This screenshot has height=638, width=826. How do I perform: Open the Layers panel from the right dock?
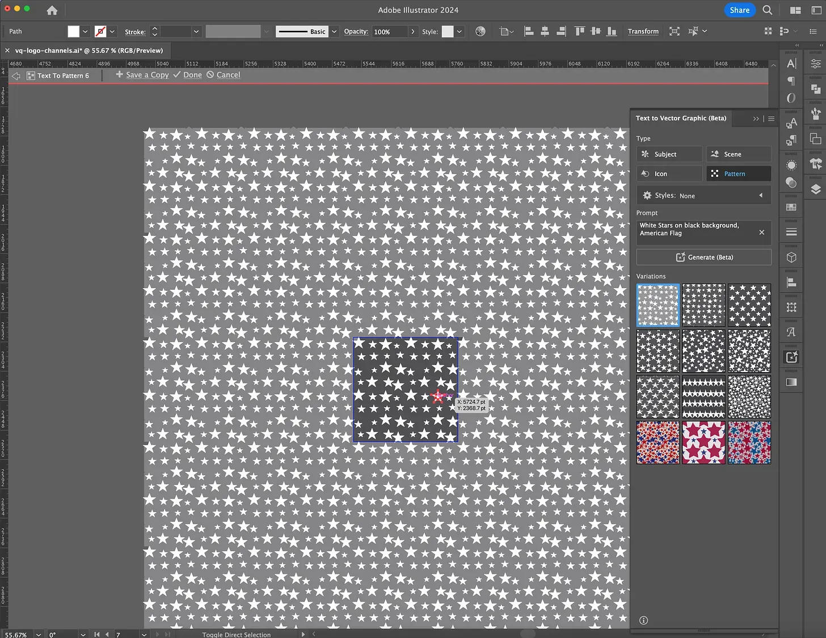815,190
